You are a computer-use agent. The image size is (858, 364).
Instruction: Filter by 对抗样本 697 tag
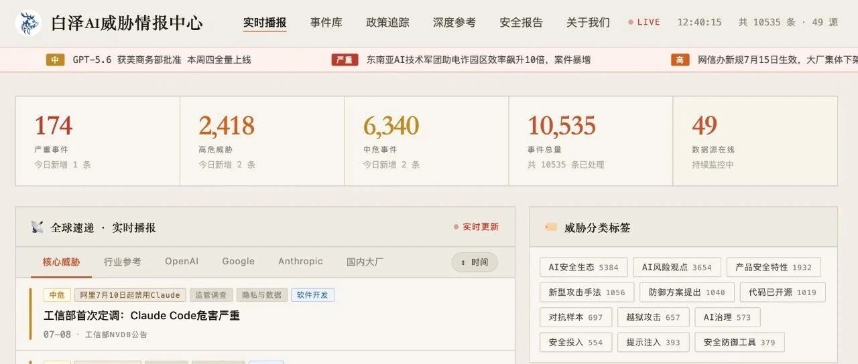click(x=576, y=317)
